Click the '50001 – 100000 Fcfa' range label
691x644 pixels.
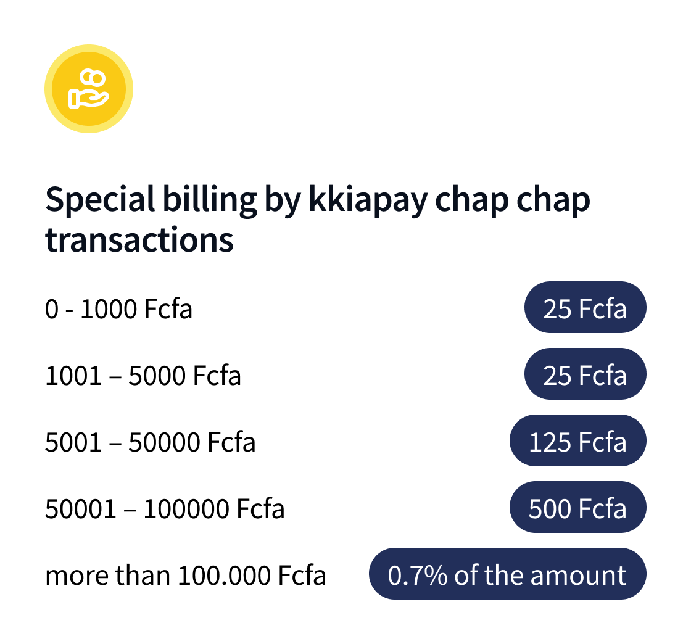click(x=165, y=509)
